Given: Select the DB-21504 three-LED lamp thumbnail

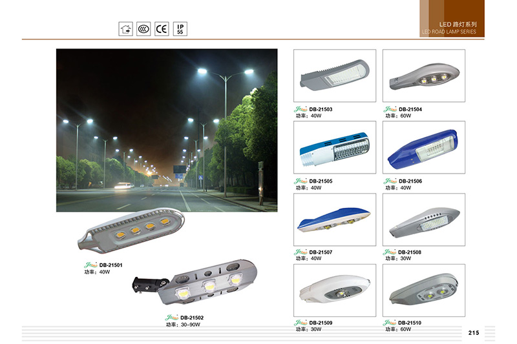Looking at the screenshot, I should coord(424,76).
